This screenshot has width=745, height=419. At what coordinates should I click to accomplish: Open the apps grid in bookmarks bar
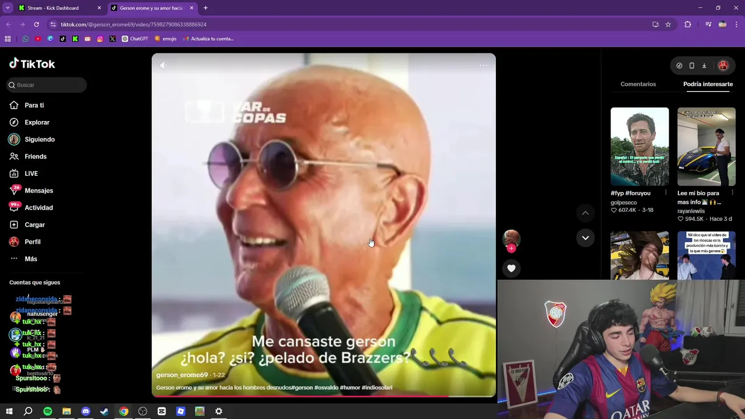8,39
